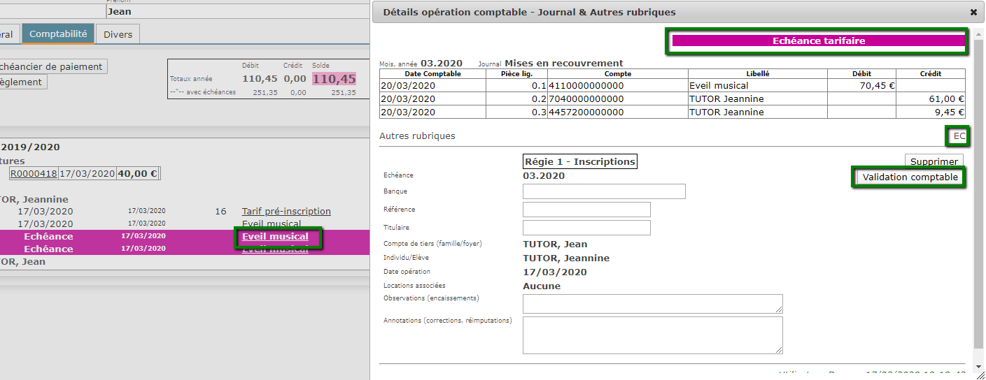The width and height of the screenshot is (986, 380).
Task: Click the Date Comptable column header
Action: click(432, 73)
